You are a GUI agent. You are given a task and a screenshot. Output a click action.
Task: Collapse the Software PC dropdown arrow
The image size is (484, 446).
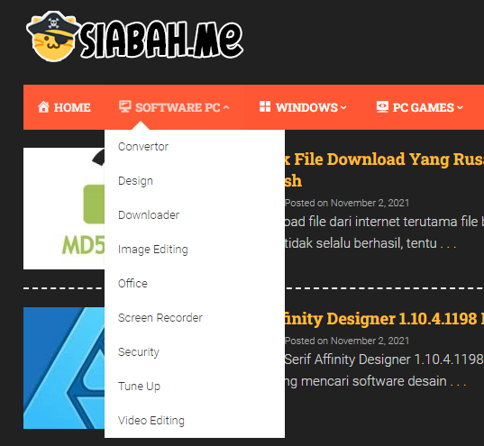pyautogui.click(x=226, y=107)
